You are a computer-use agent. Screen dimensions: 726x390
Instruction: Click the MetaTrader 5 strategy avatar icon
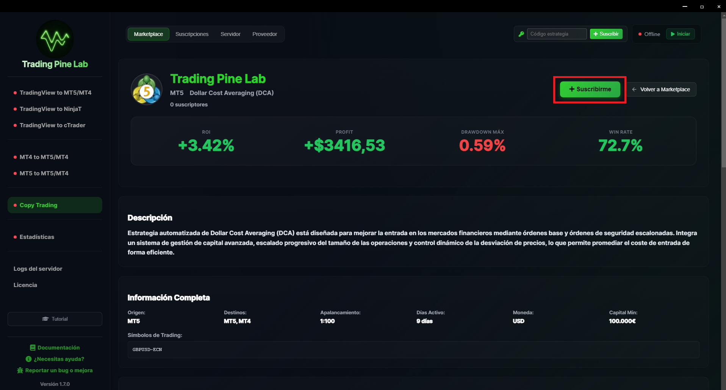147,90
